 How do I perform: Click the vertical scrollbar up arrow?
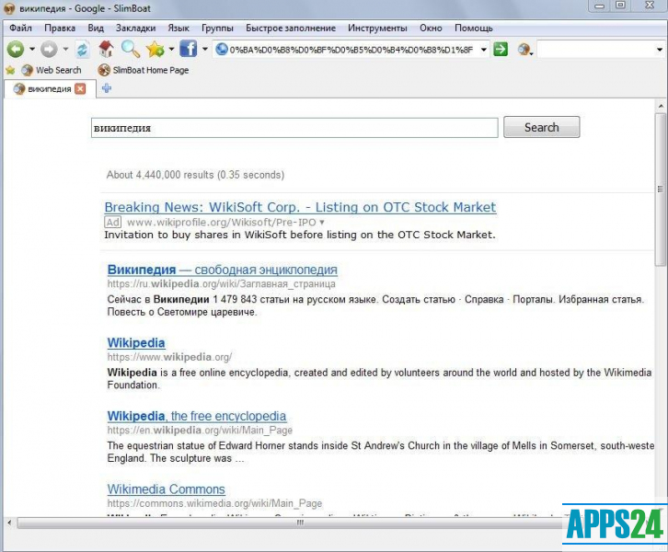coord(661,106)
